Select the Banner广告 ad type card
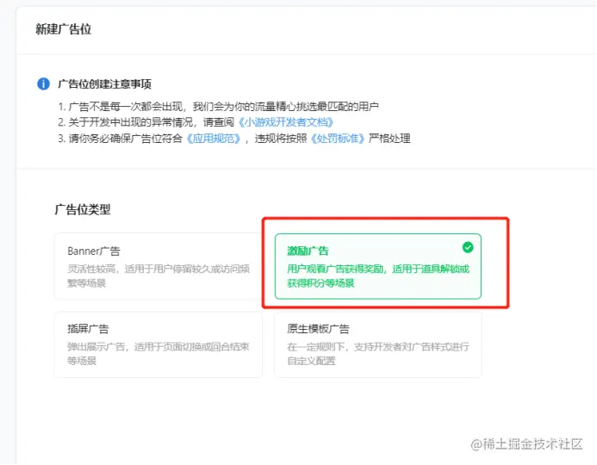The width and height of the screenshot is (597, 465). pos(158,266)
